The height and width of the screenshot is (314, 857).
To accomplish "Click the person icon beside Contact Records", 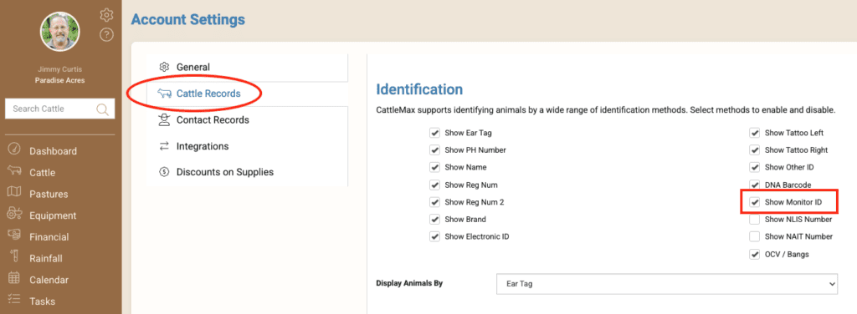I will tap(164, 119).
